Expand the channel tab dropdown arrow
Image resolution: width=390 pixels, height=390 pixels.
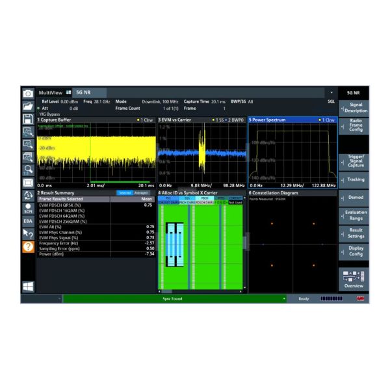pyautogui.click(x=331, y=94)
